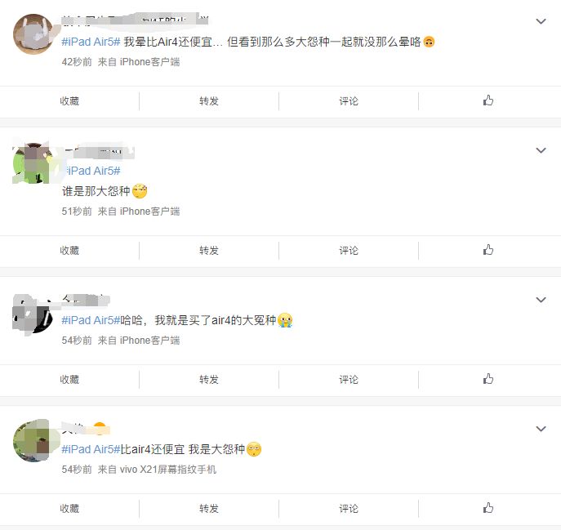Favorite (收藏) the "买了air4的大冤种" post

[69, 380]
